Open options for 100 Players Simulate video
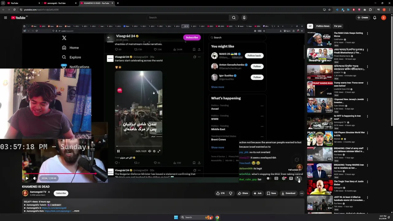Image resolution: width=393 pixels, height=221 pixels. [368, 133]
